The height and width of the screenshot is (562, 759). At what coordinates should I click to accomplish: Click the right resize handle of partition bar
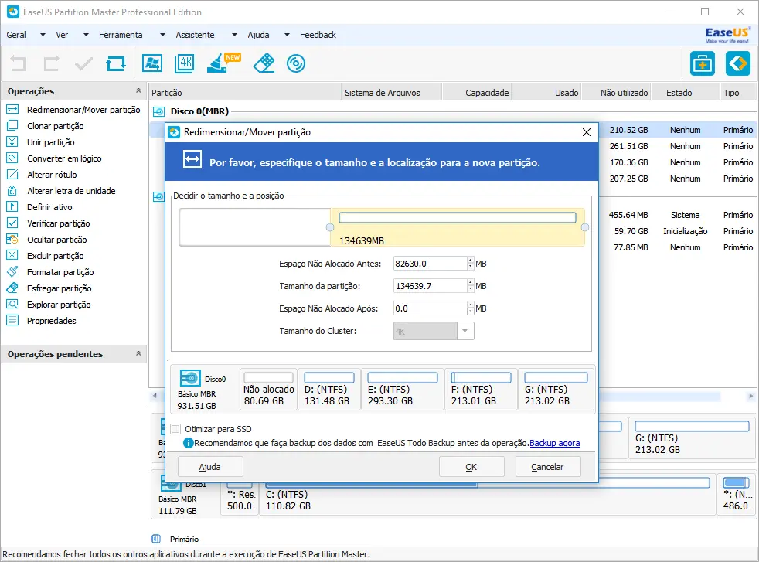585,227
